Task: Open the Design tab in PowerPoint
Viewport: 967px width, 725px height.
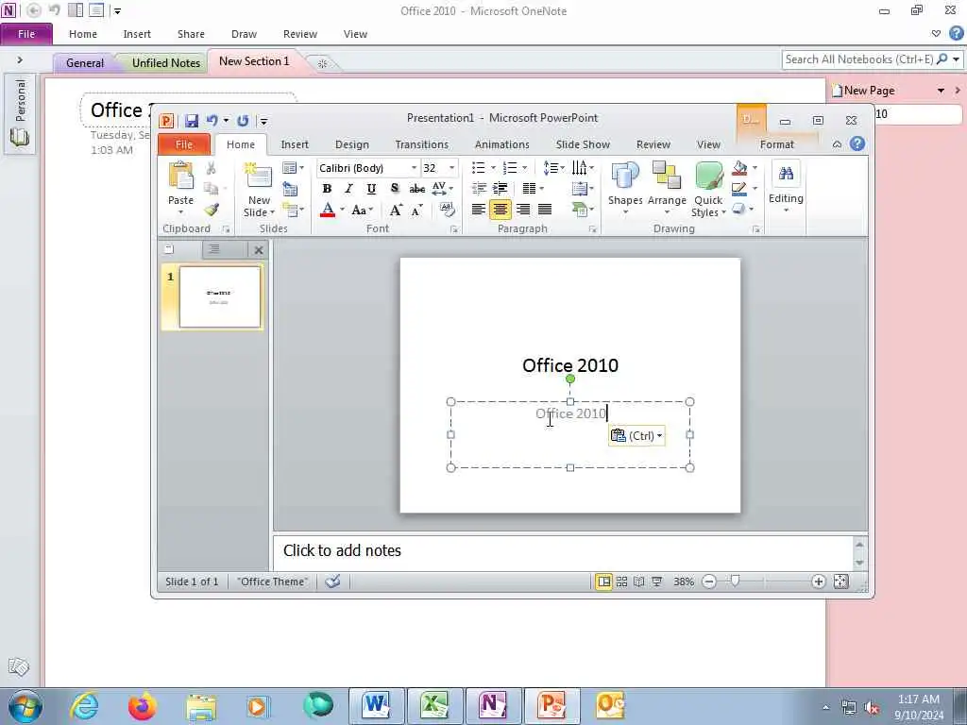Action: (x=351, y=144)
